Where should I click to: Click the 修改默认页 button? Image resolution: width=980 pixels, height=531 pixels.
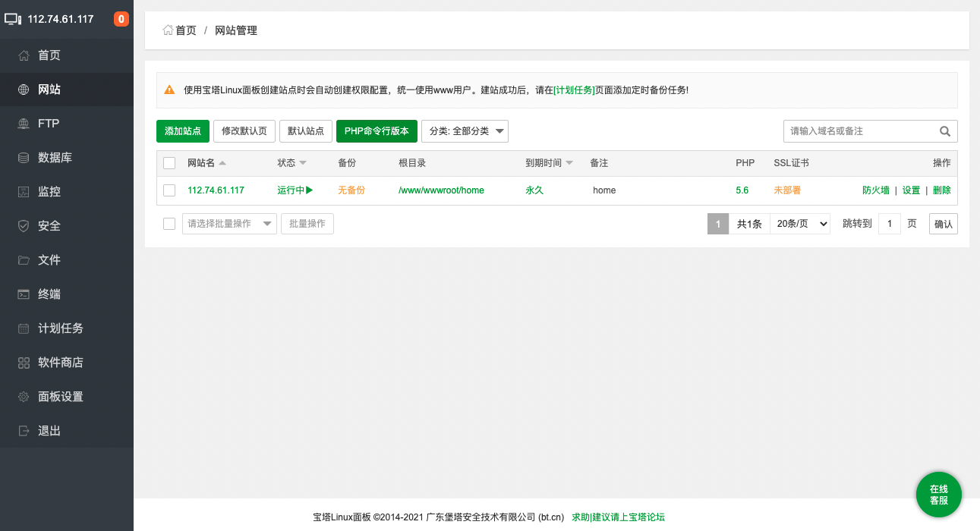tap(244, 131)
